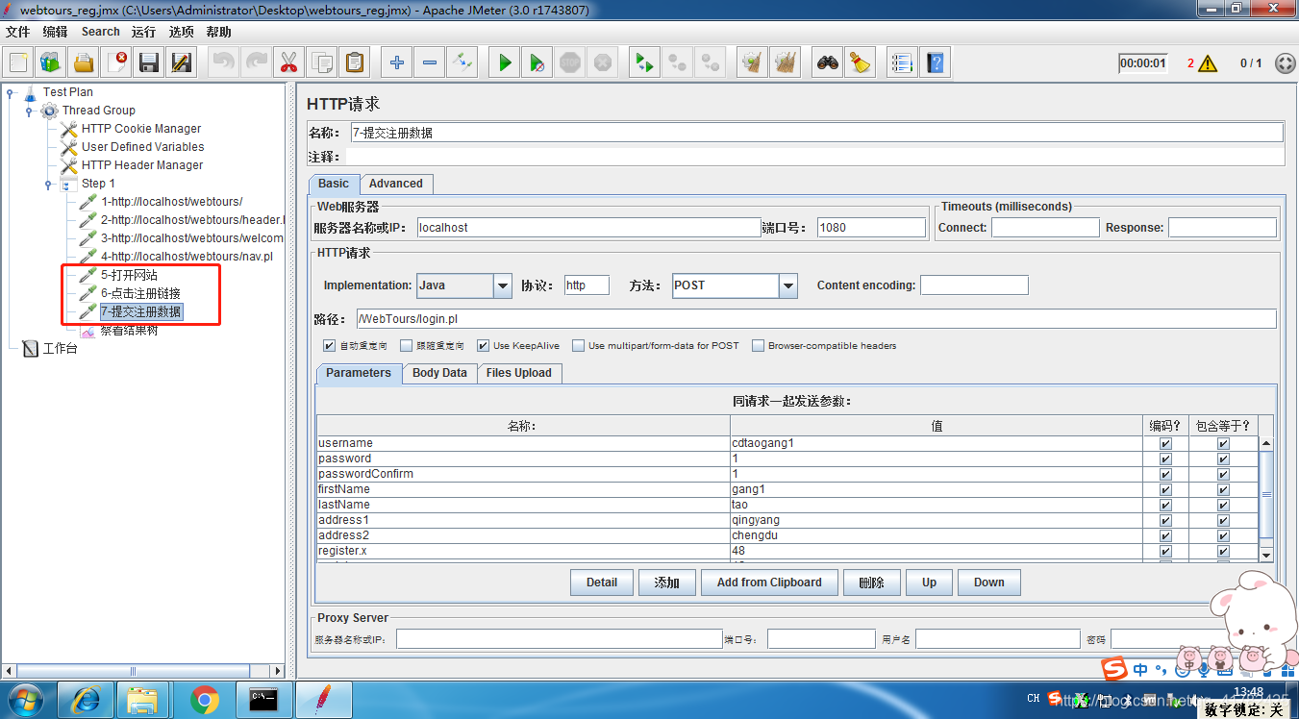
Task: Open the function helper dialog icon
Action: pos(902,63)
